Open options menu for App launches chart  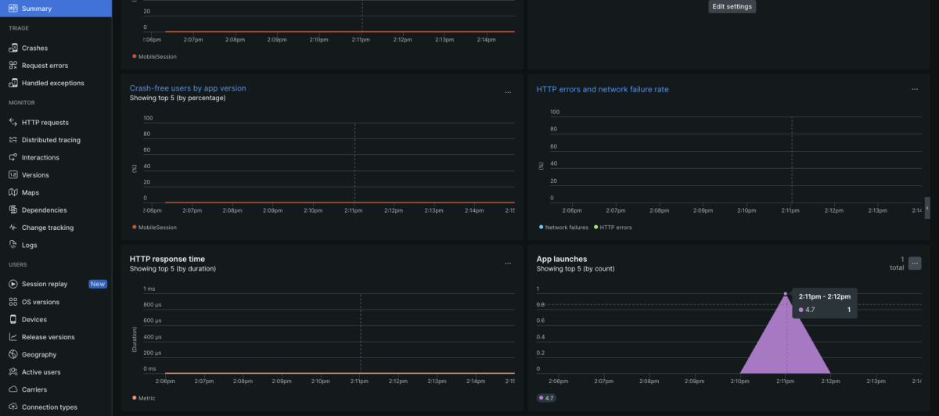click(915, 264)
